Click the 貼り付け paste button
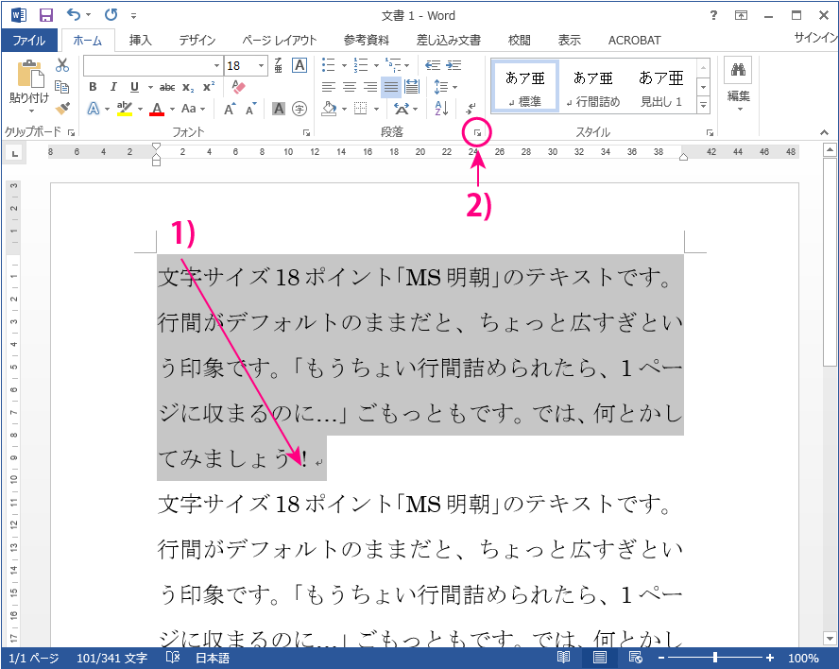 [x=29, y=83]
